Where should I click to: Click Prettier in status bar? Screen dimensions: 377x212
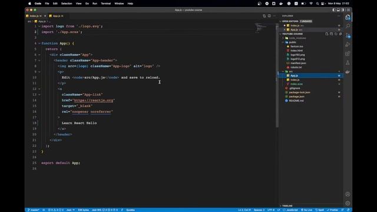[x=332, y=210]
